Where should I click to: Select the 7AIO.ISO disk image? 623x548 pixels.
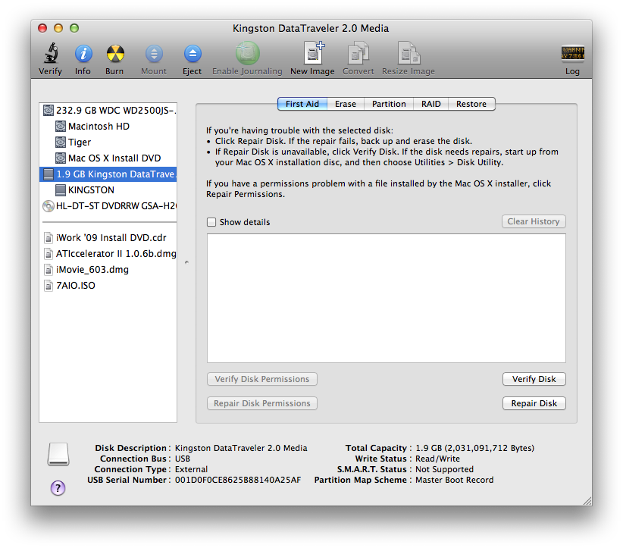click(x=108, y=285)
